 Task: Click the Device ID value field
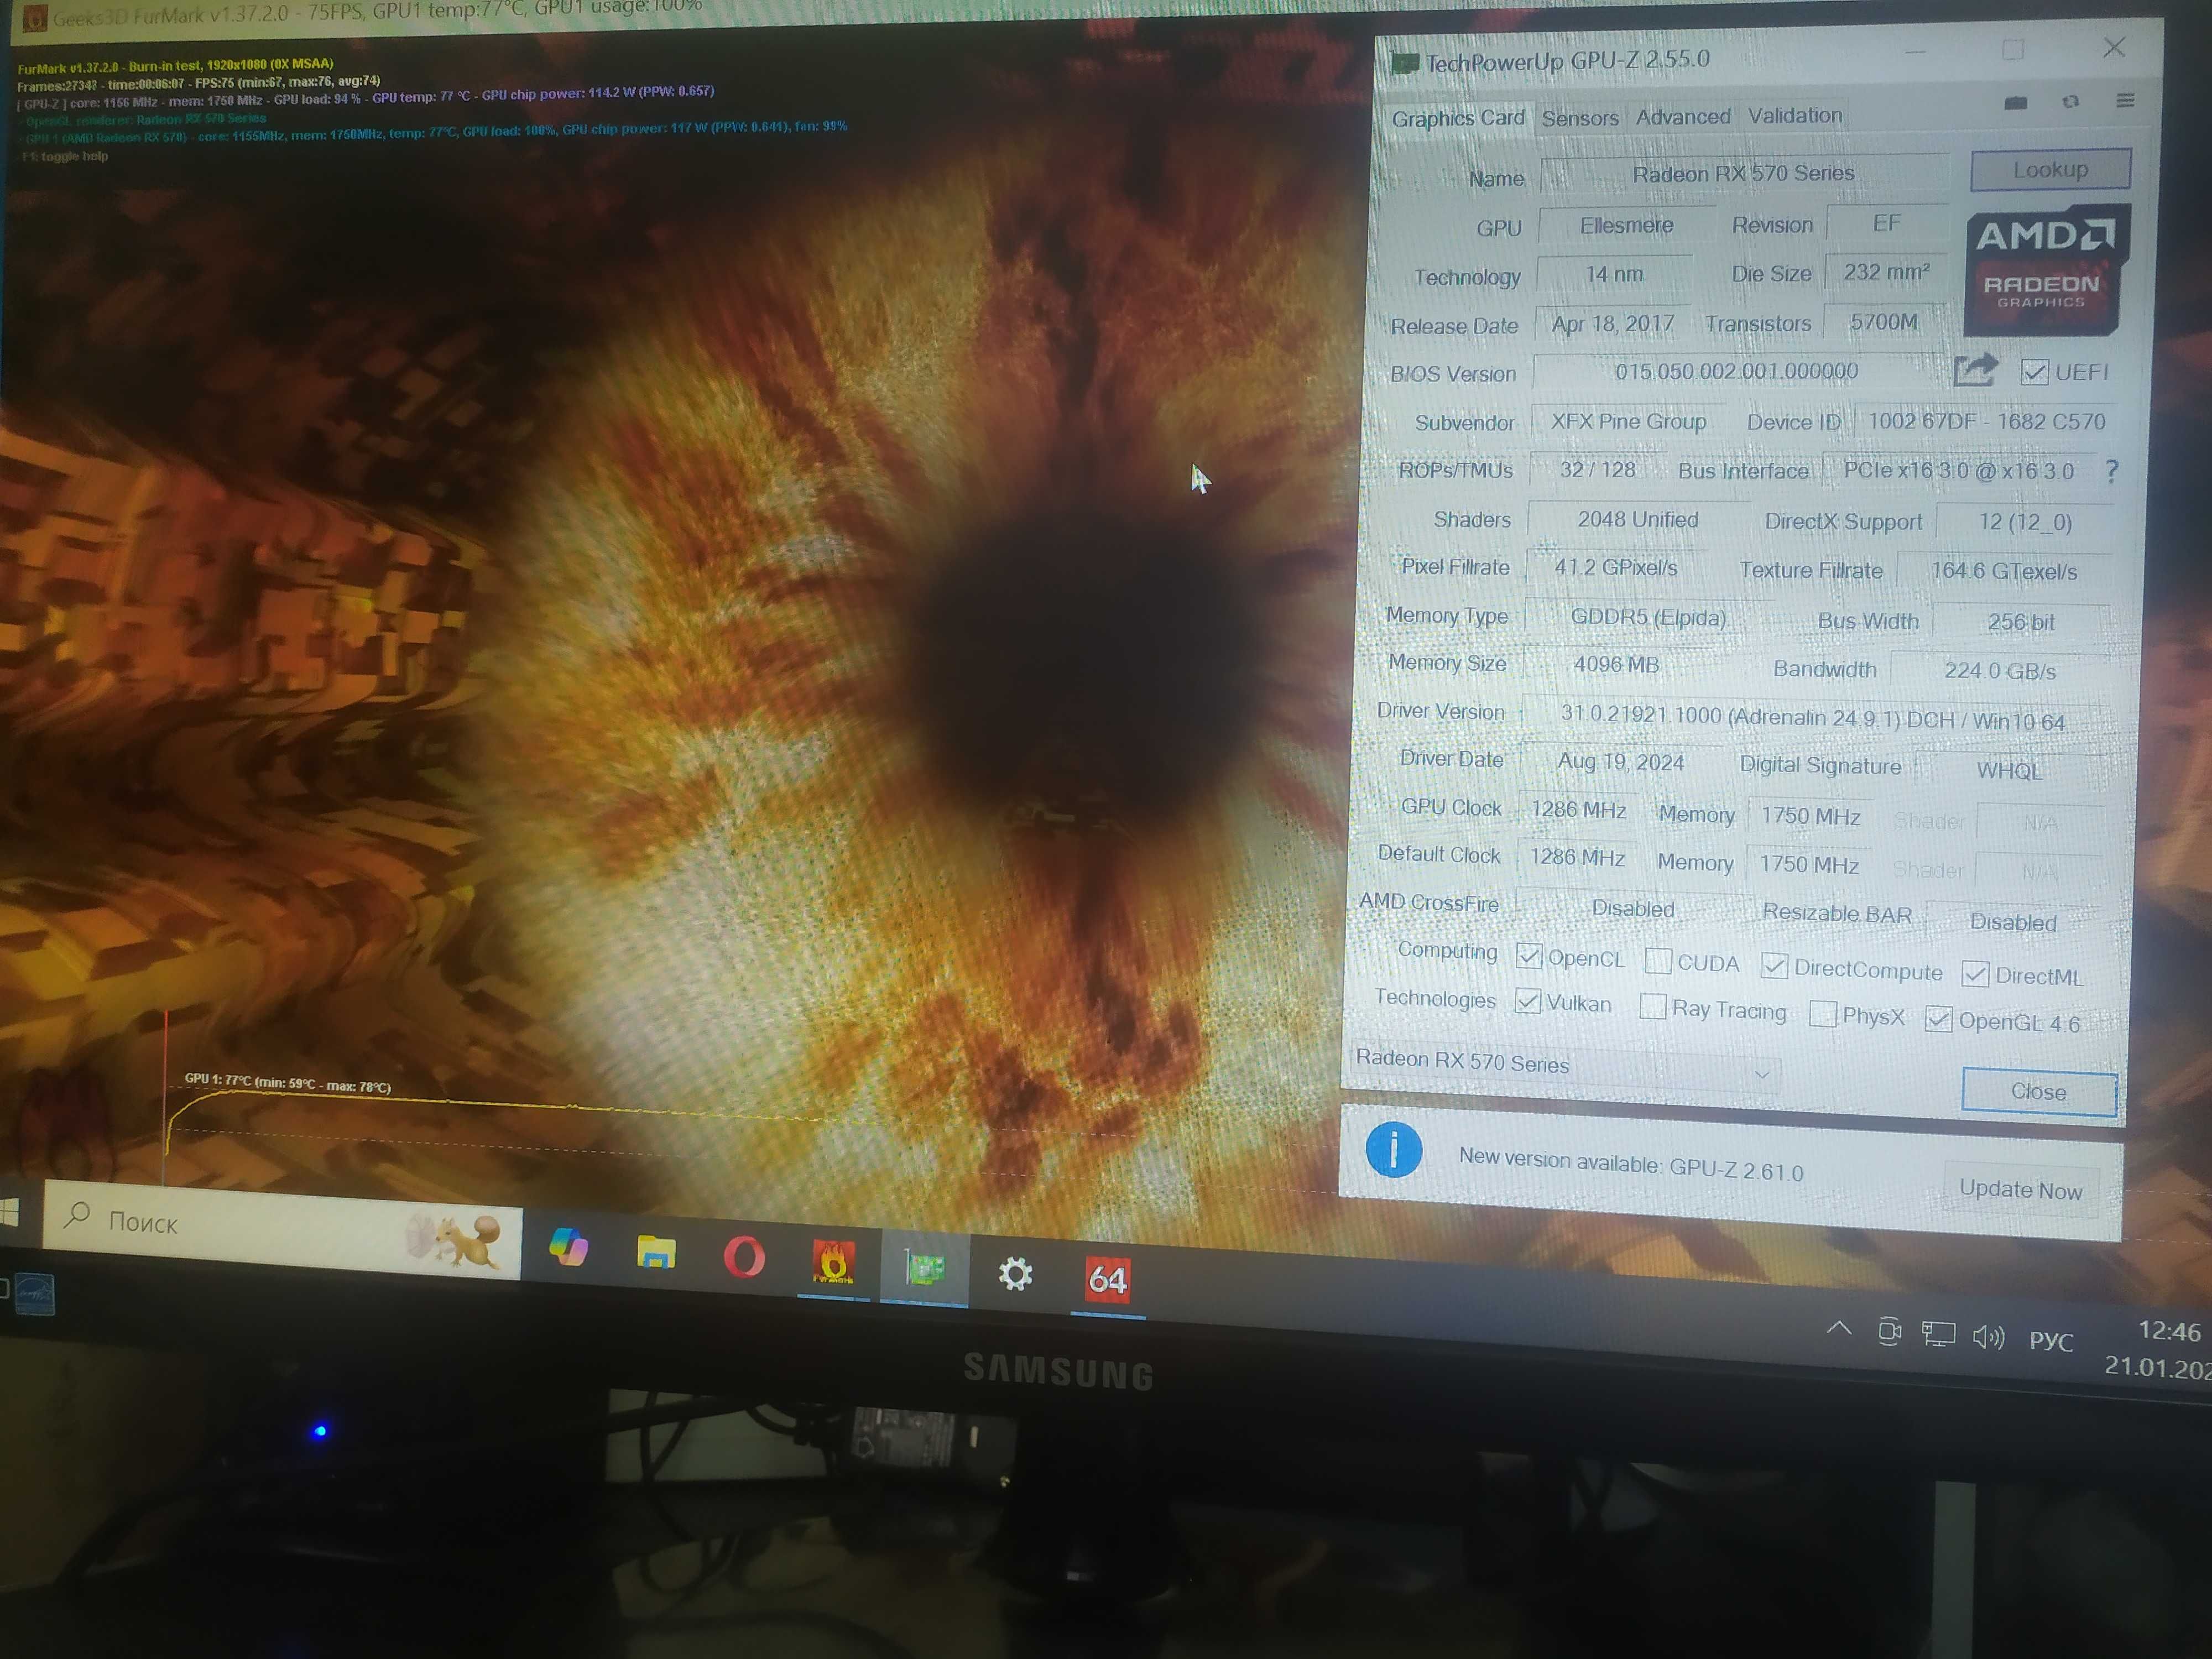coord(1986,422)
